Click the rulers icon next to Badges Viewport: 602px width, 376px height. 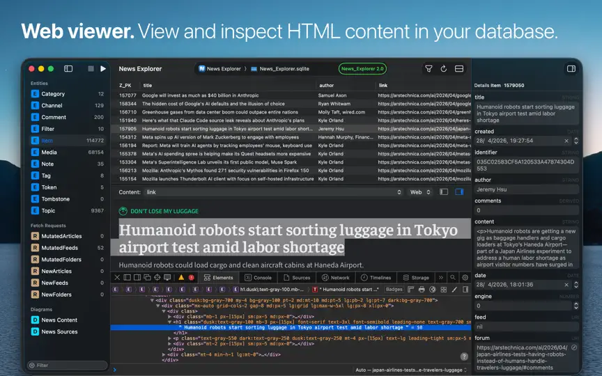click(410, 289)
